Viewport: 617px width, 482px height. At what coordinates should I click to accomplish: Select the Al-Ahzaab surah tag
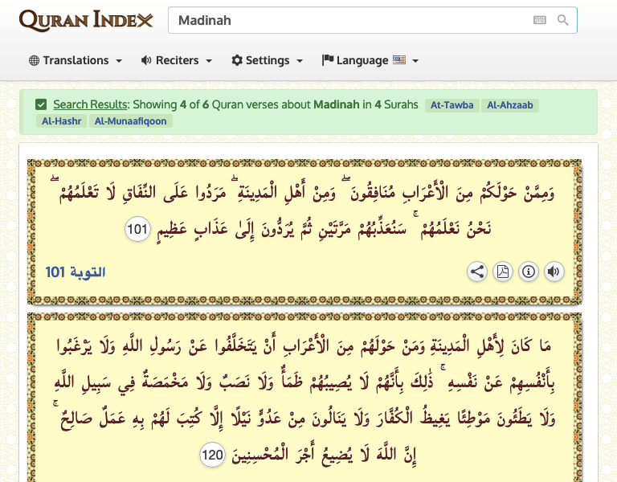click(510, 105)
